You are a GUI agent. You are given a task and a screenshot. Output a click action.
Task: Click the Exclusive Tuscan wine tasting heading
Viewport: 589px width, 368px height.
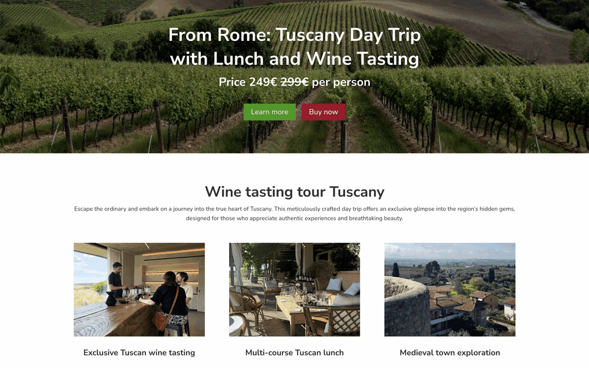coord(139,353)
